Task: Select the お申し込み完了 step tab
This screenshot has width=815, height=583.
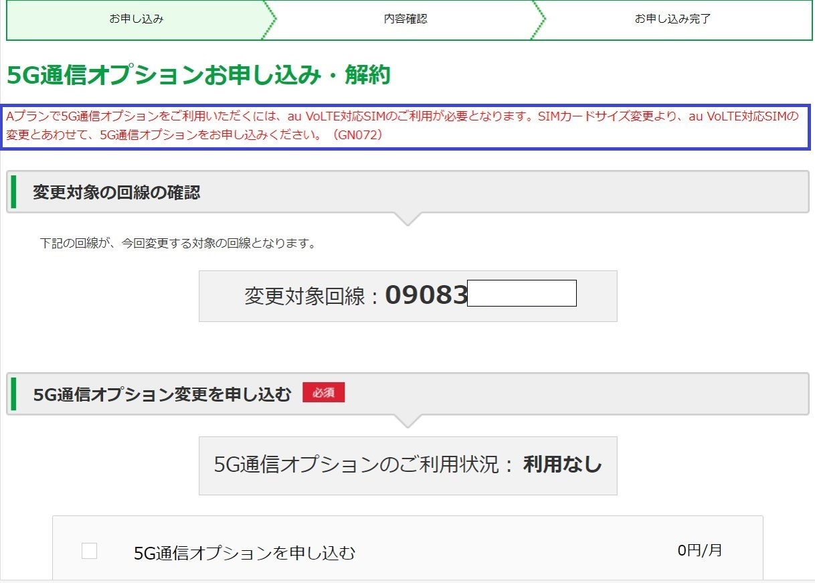Action: pos(672,19)
